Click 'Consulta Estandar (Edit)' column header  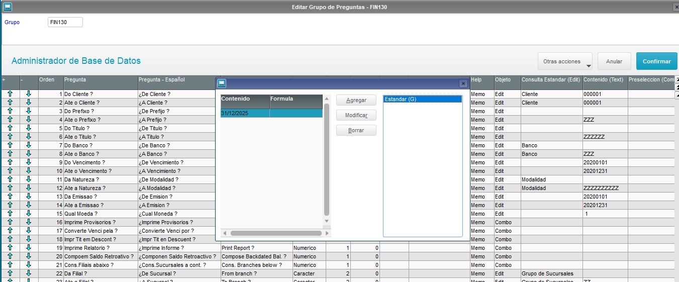pyautogui.click(x=552, y=82)
